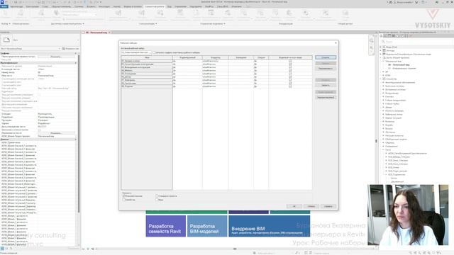
Task: Switch to the Управление ribbon tab
Action: coord(180,6)
